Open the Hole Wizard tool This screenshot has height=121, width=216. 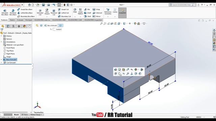click(47, 11)
